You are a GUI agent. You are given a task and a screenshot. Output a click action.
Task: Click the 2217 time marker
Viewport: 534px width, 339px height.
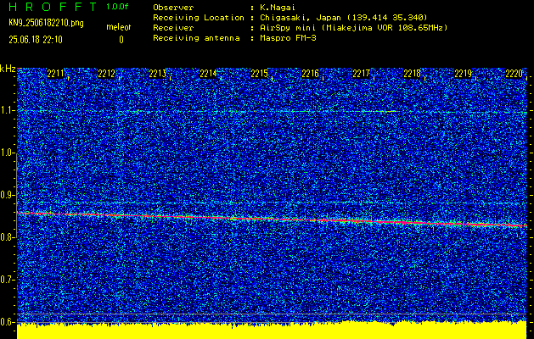pos(361,74)
